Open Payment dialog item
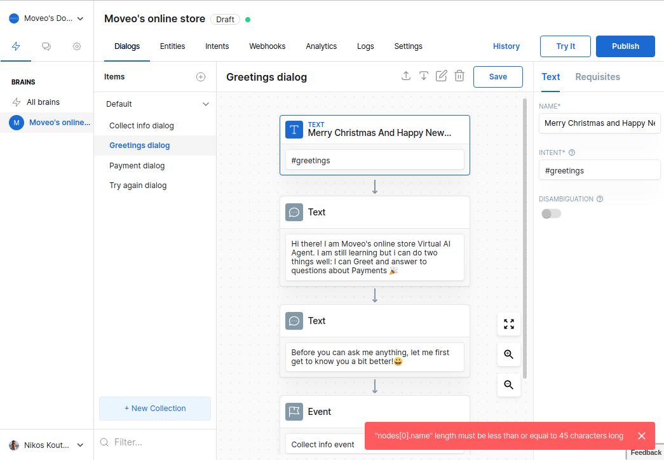664x460 pixels. 155,166
